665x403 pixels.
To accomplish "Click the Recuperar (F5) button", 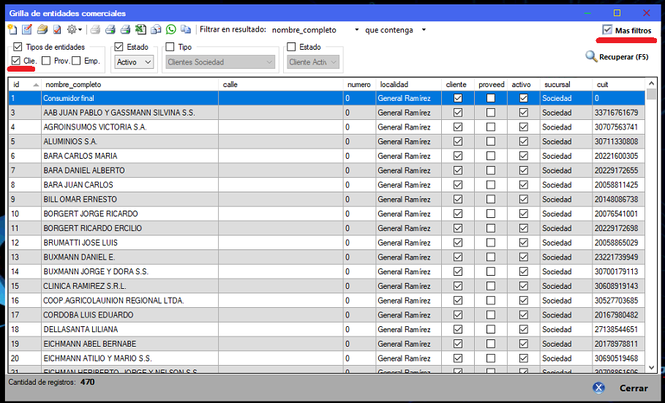I will click(617, 56).
